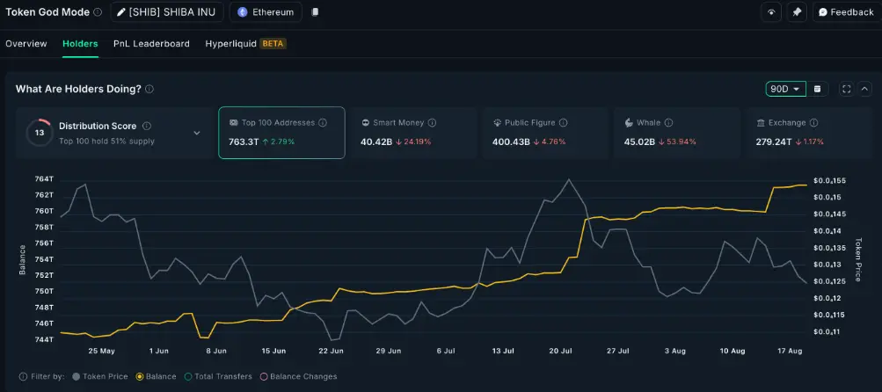882x392 pixels.
Task: Click the Smart Money face icon
Action: tap(366, 122)
